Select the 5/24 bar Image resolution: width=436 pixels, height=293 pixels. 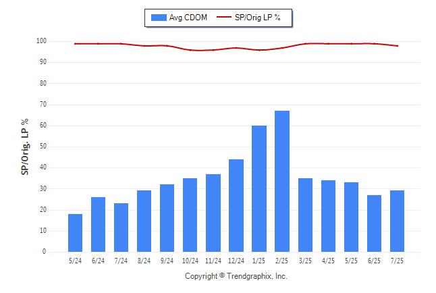click(x=75, y=233)
